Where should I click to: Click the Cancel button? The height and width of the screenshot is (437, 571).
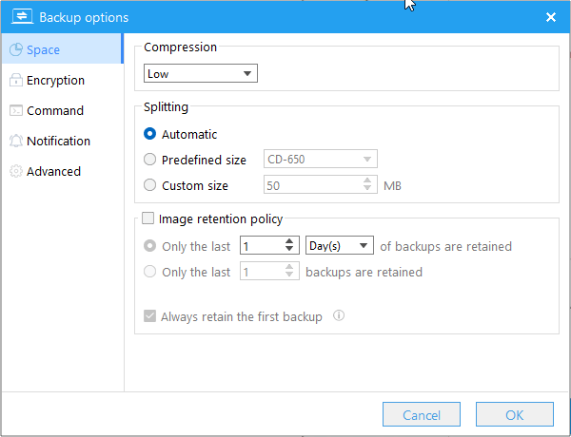pos(422,415)
